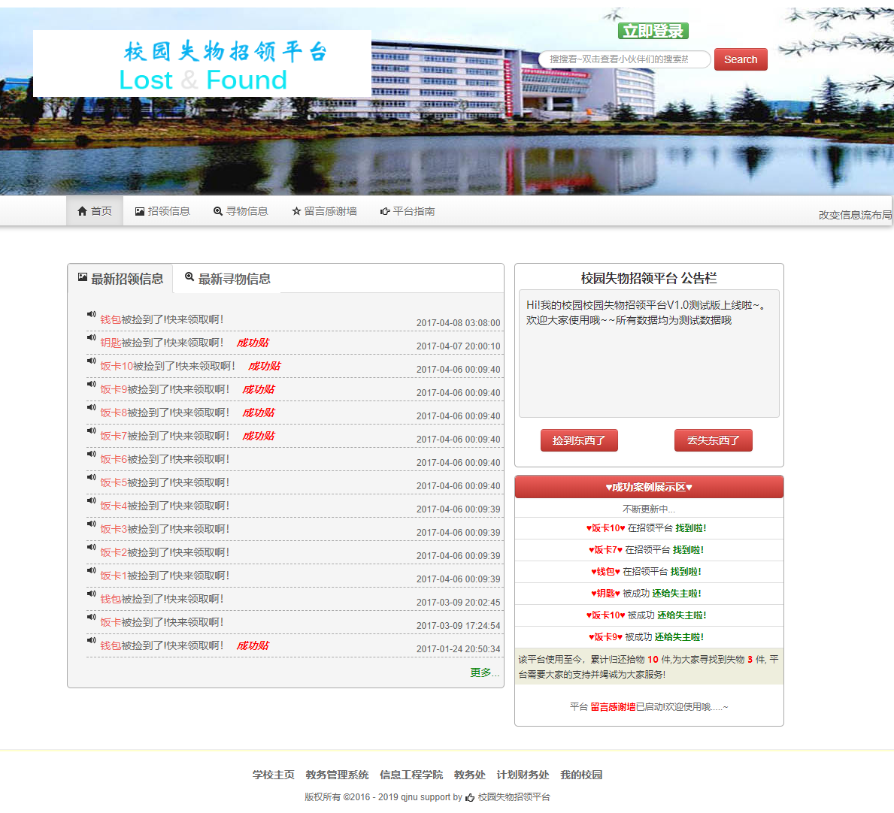
Task: Click inside the search input box
Action: [x=624, y=59]
